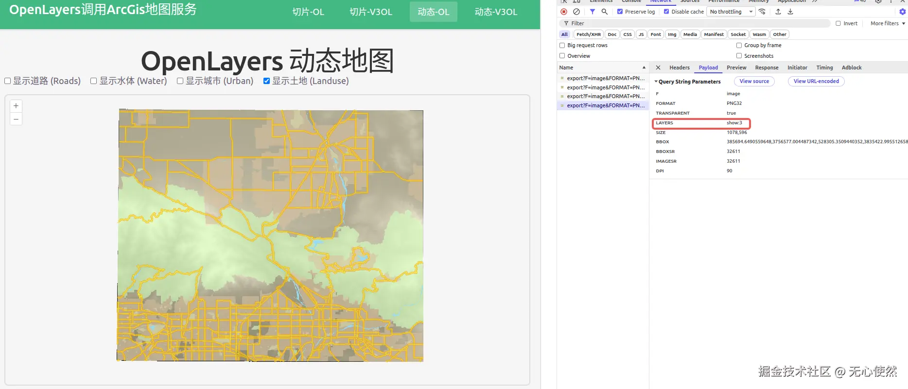The height and width of the screenshot is (389, 908).
Task: Enable the Invert filter checkbox
Action: tap(838, 23)
